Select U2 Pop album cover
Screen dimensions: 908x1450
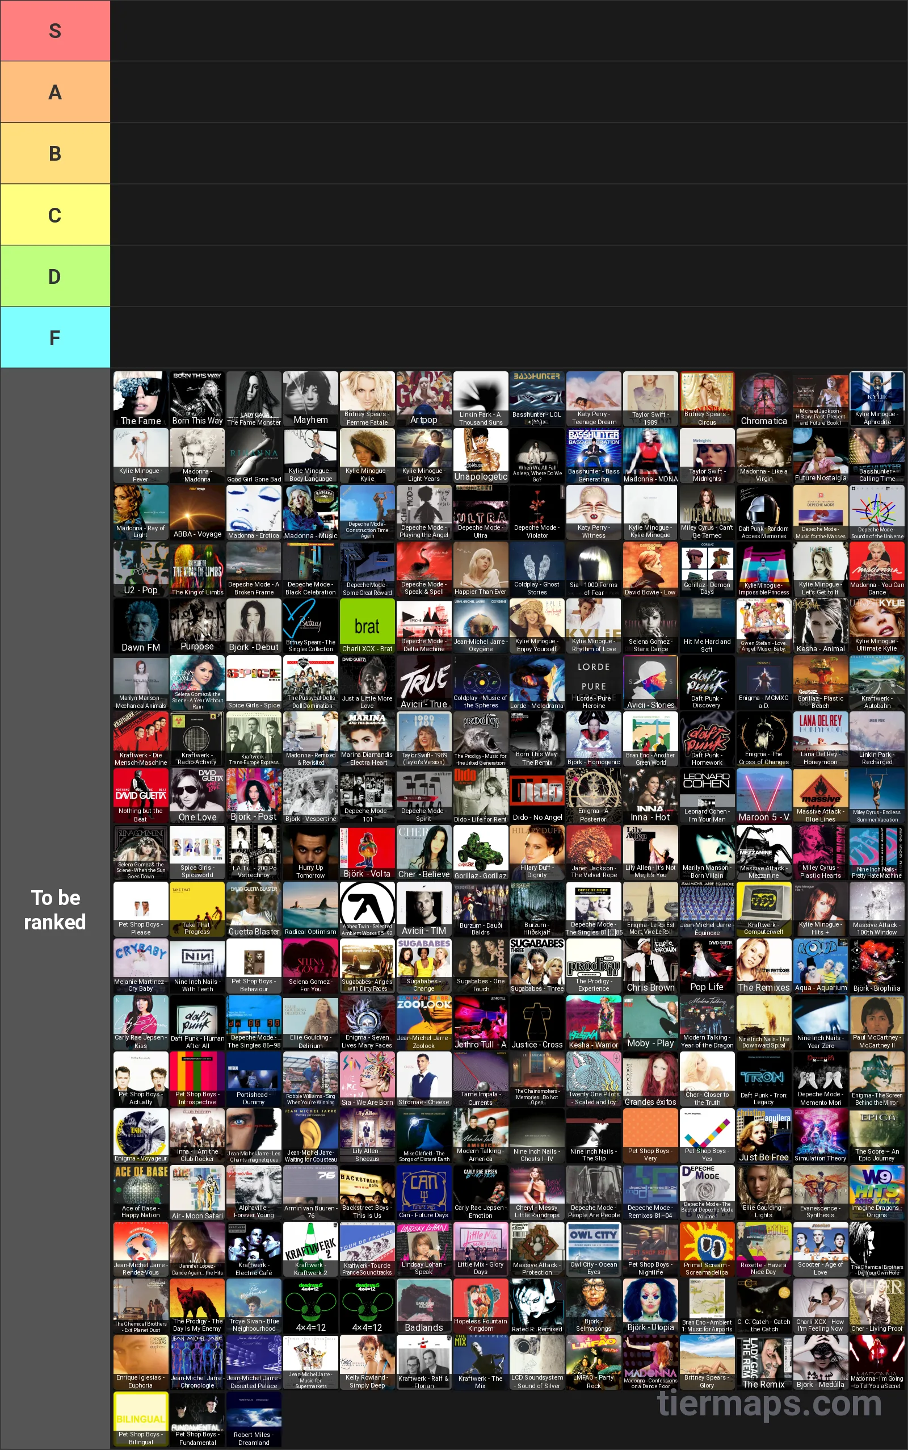(x=141, y=569)
